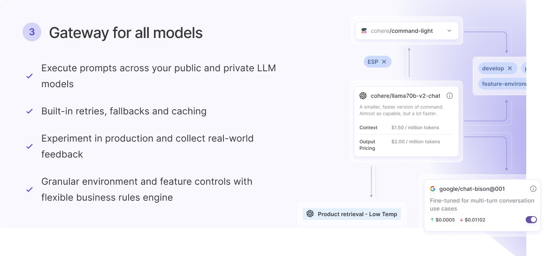This screenshot has width=546, height=256.
Task: Click checkmark beside Experiment in production bullet
Action: click(x=30, y=146)
